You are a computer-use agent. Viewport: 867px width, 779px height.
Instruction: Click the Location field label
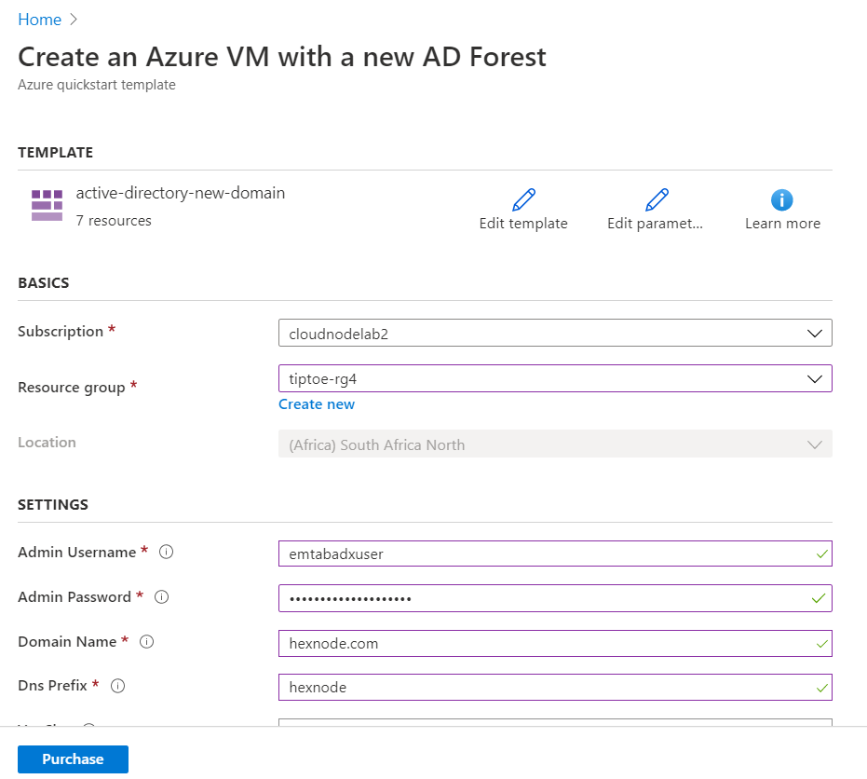point(47,443)
